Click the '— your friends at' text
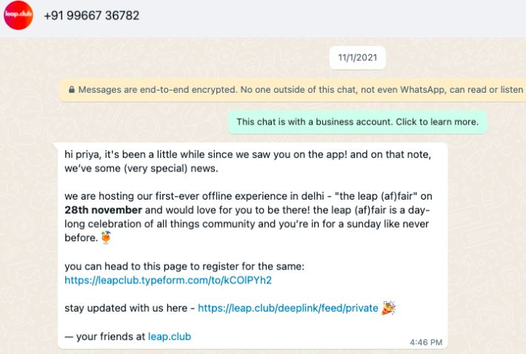Image resolution: width=526 pixels, height=354 pixels. point(104,336)
